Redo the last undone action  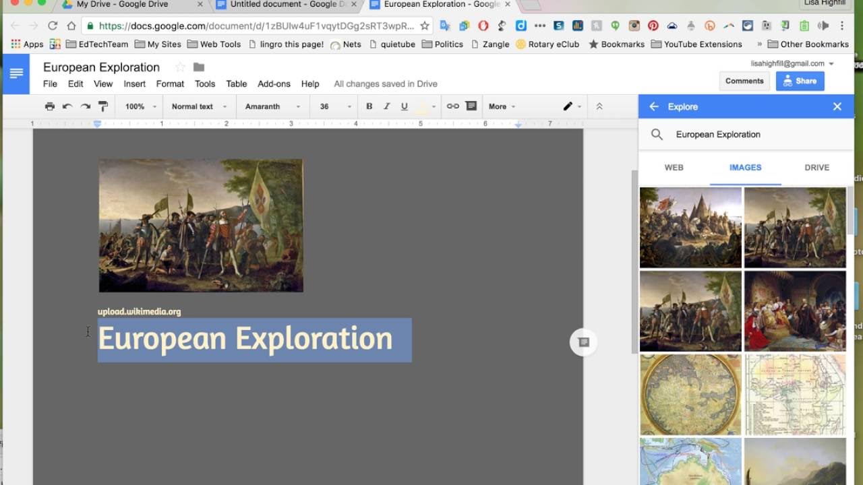coord(85,106)
